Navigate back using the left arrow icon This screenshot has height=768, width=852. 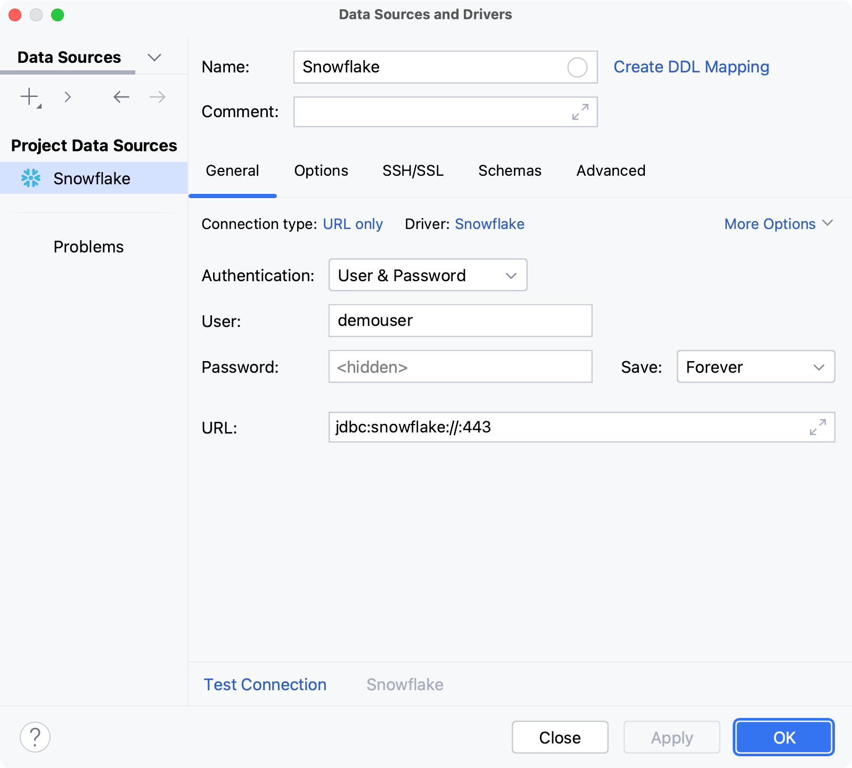pos(121,97)
